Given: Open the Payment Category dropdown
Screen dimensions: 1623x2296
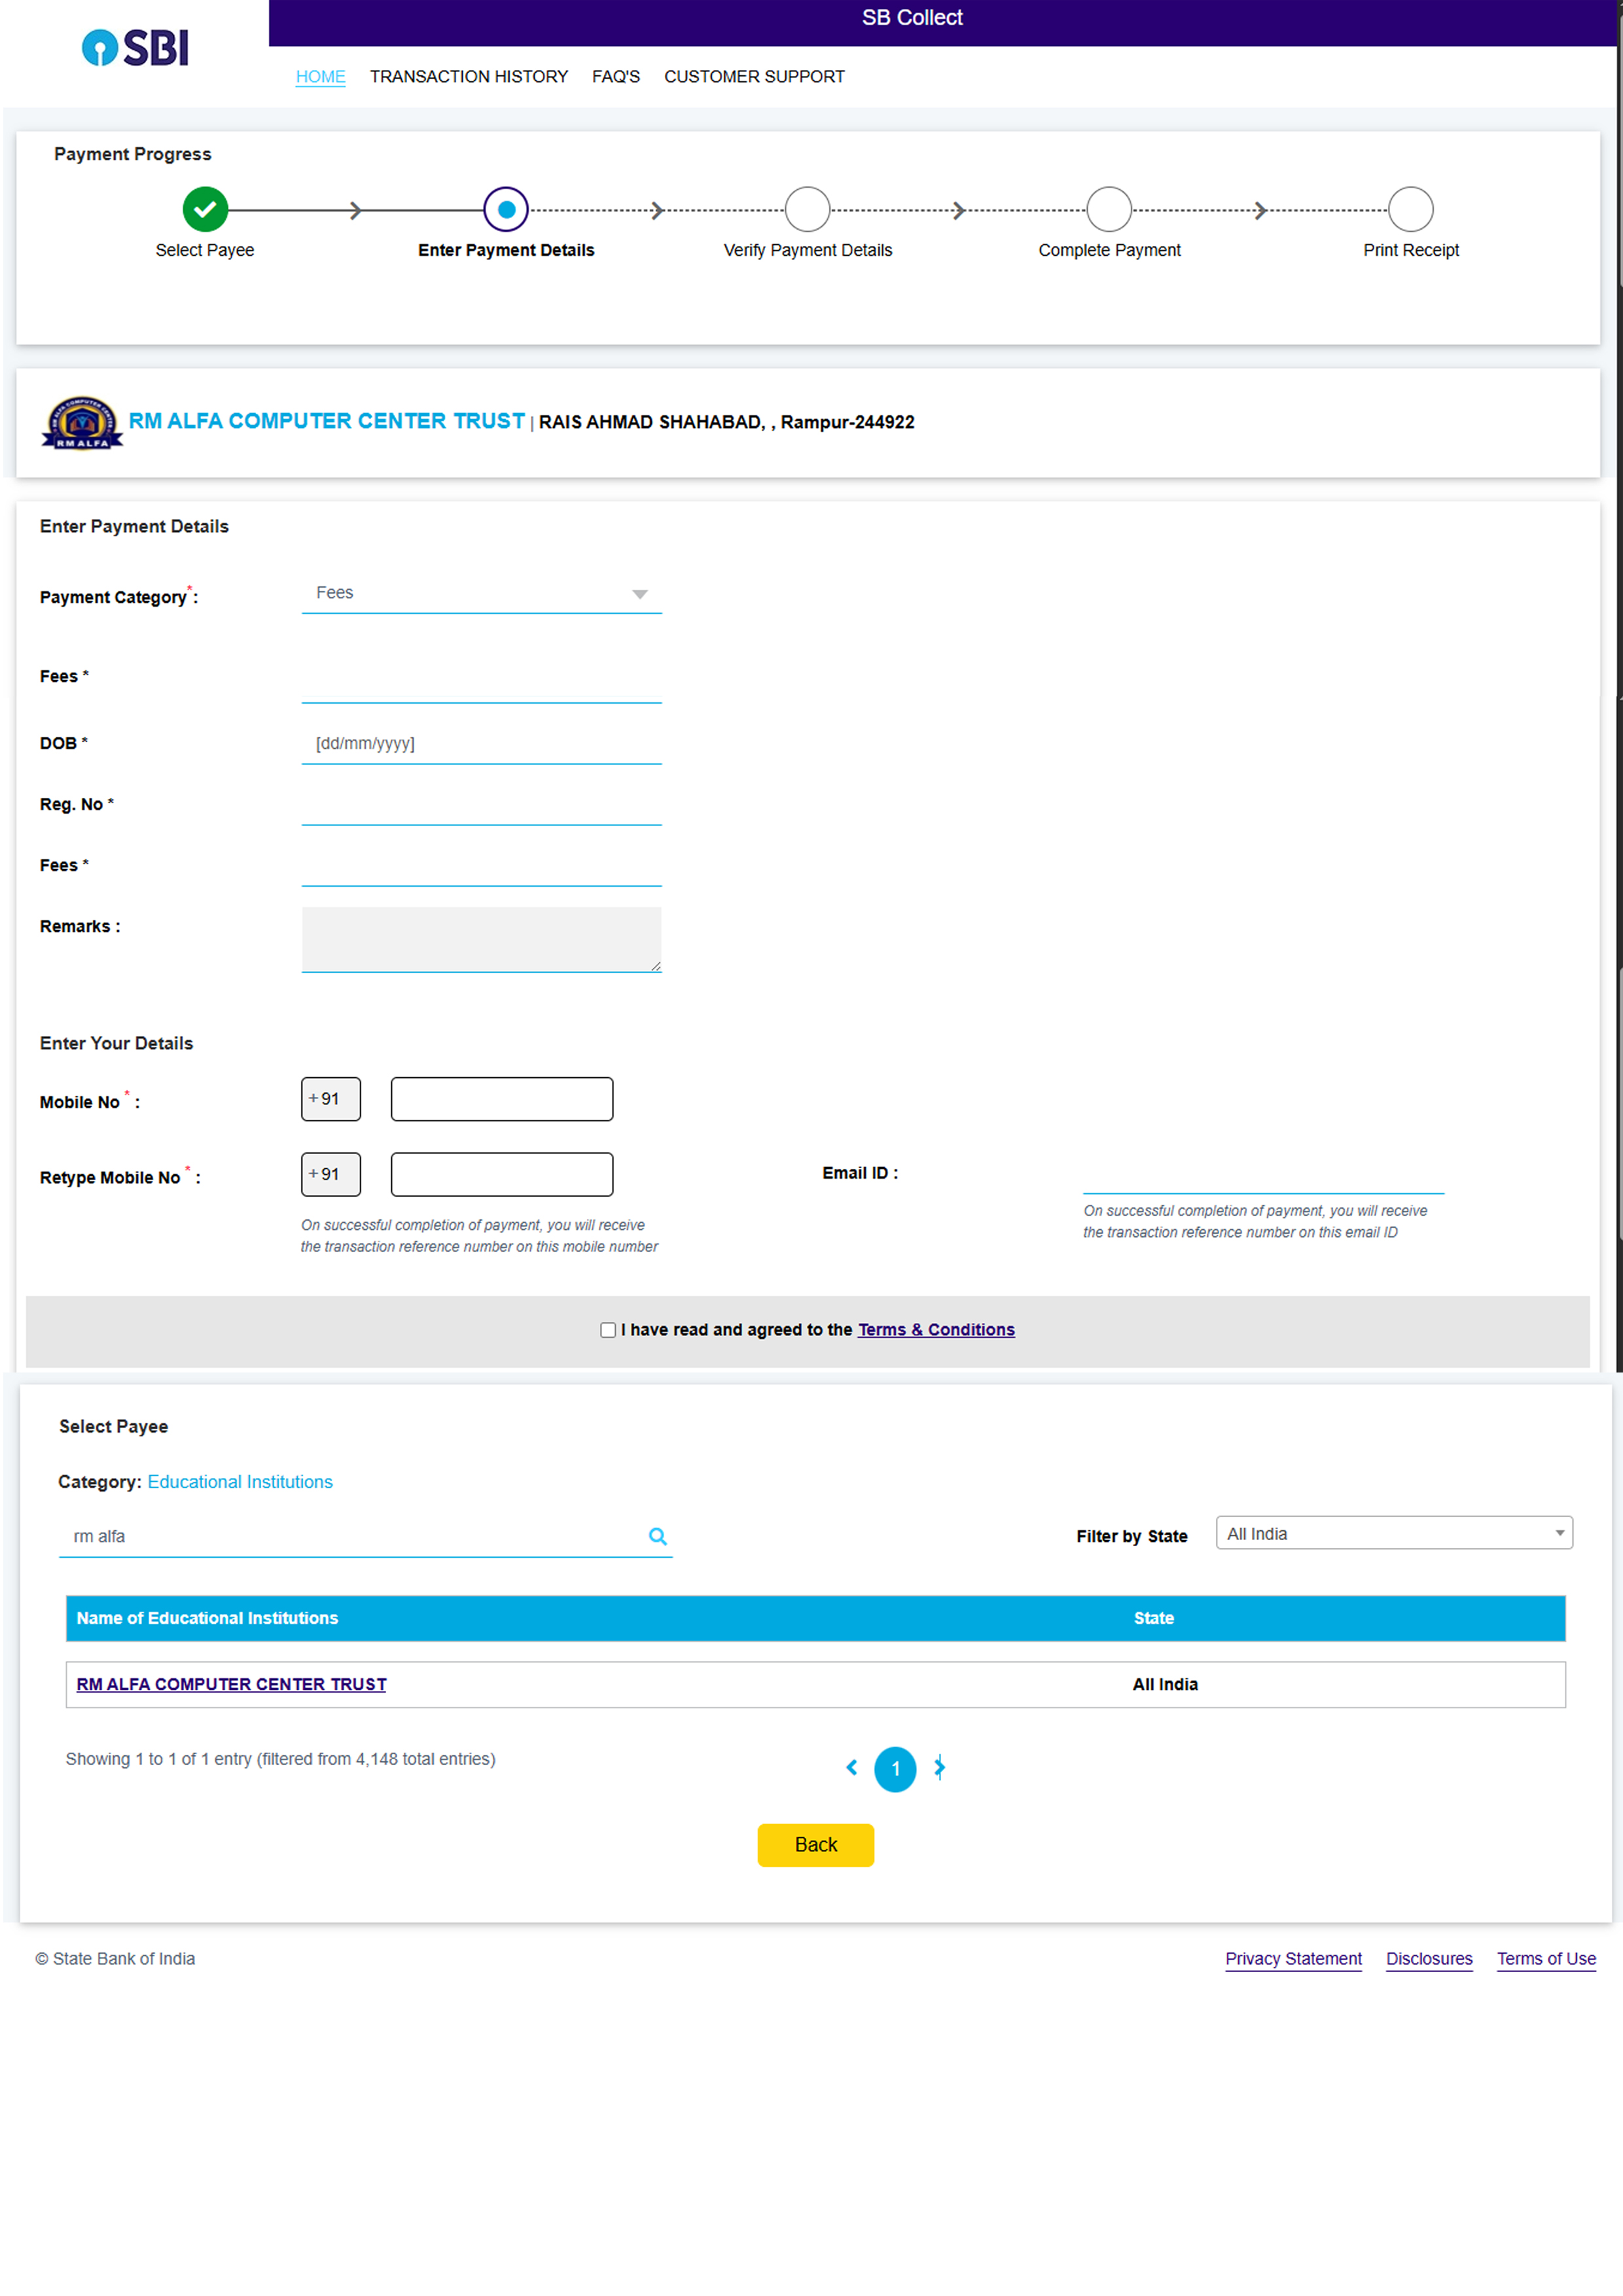Looking at the screenshot, I should (x=481, y=593).
